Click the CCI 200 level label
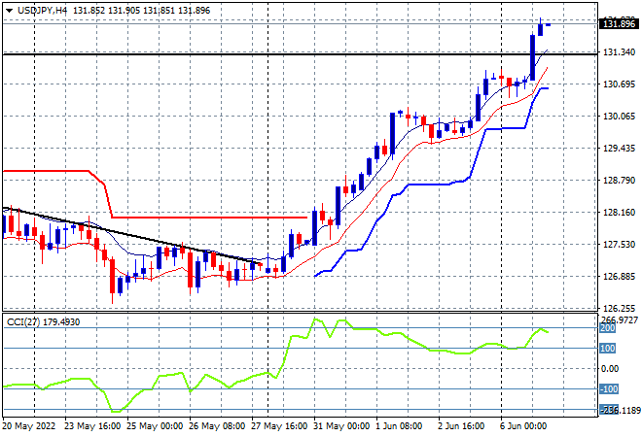The image size is (642, 437). coord(608,328)
